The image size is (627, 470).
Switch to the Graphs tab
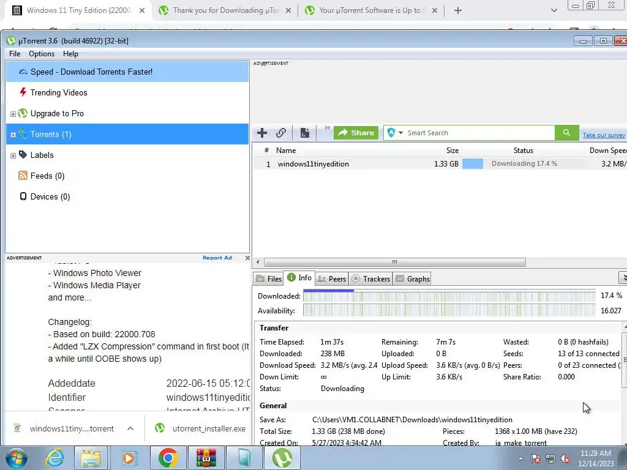point(413,279)
